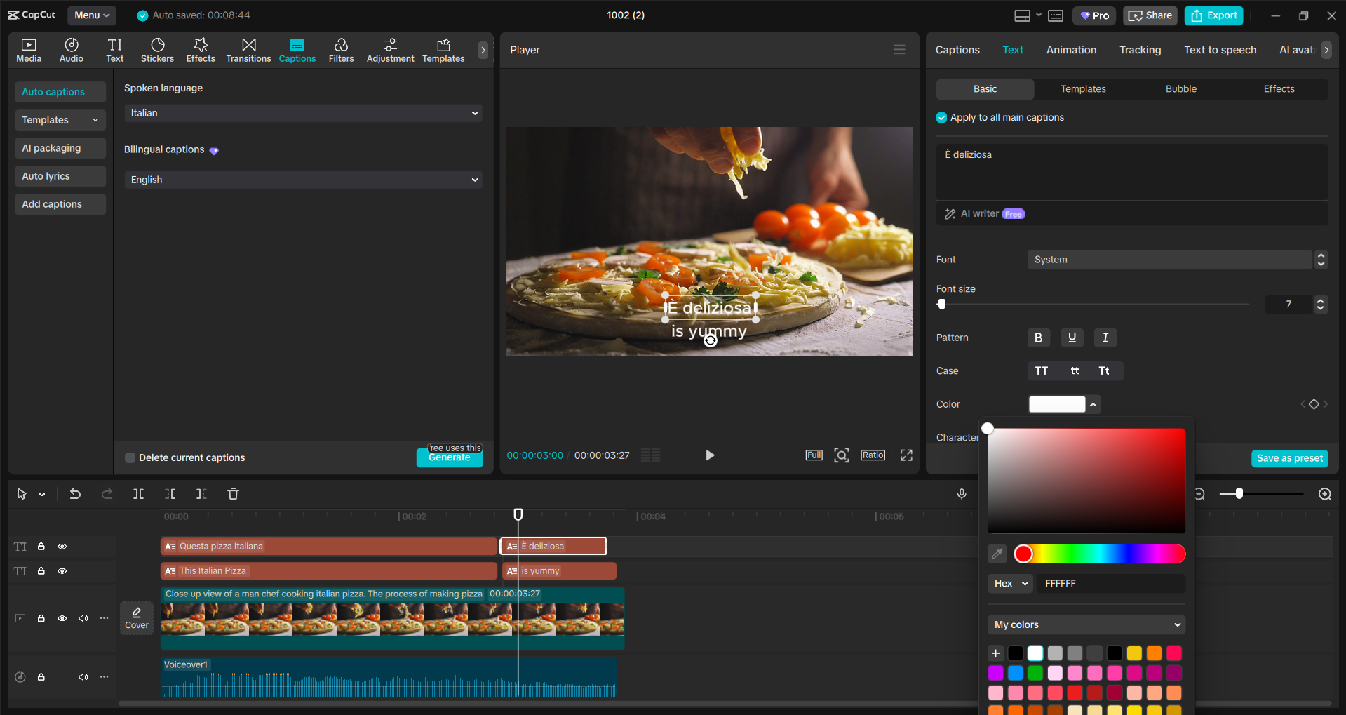1346x715 pixels.
Task: Select the white color swatch
Action: [1035, 653]
